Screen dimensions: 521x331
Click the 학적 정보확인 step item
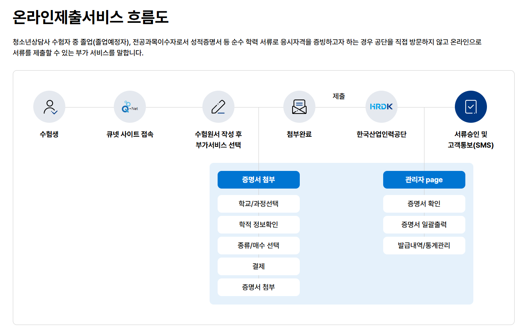[x=258, y=225]
